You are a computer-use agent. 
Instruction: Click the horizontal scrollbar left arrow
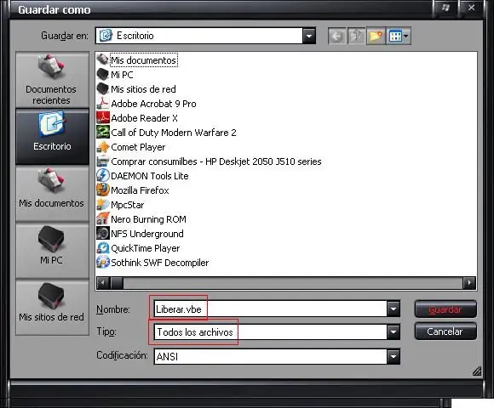(103, 283)
